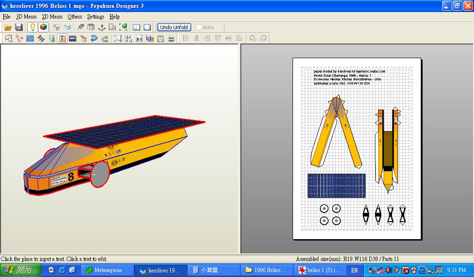The height and width of the screenshot is (277, 474).
Task: Open the Settings menu
Action: (96, 17)
